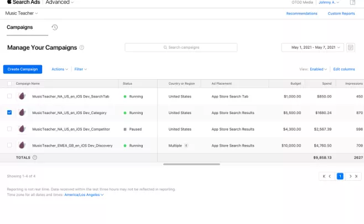364x224 pixels.
Task: Open the campaign history clock icon
Action: click(x=55, y=28)
